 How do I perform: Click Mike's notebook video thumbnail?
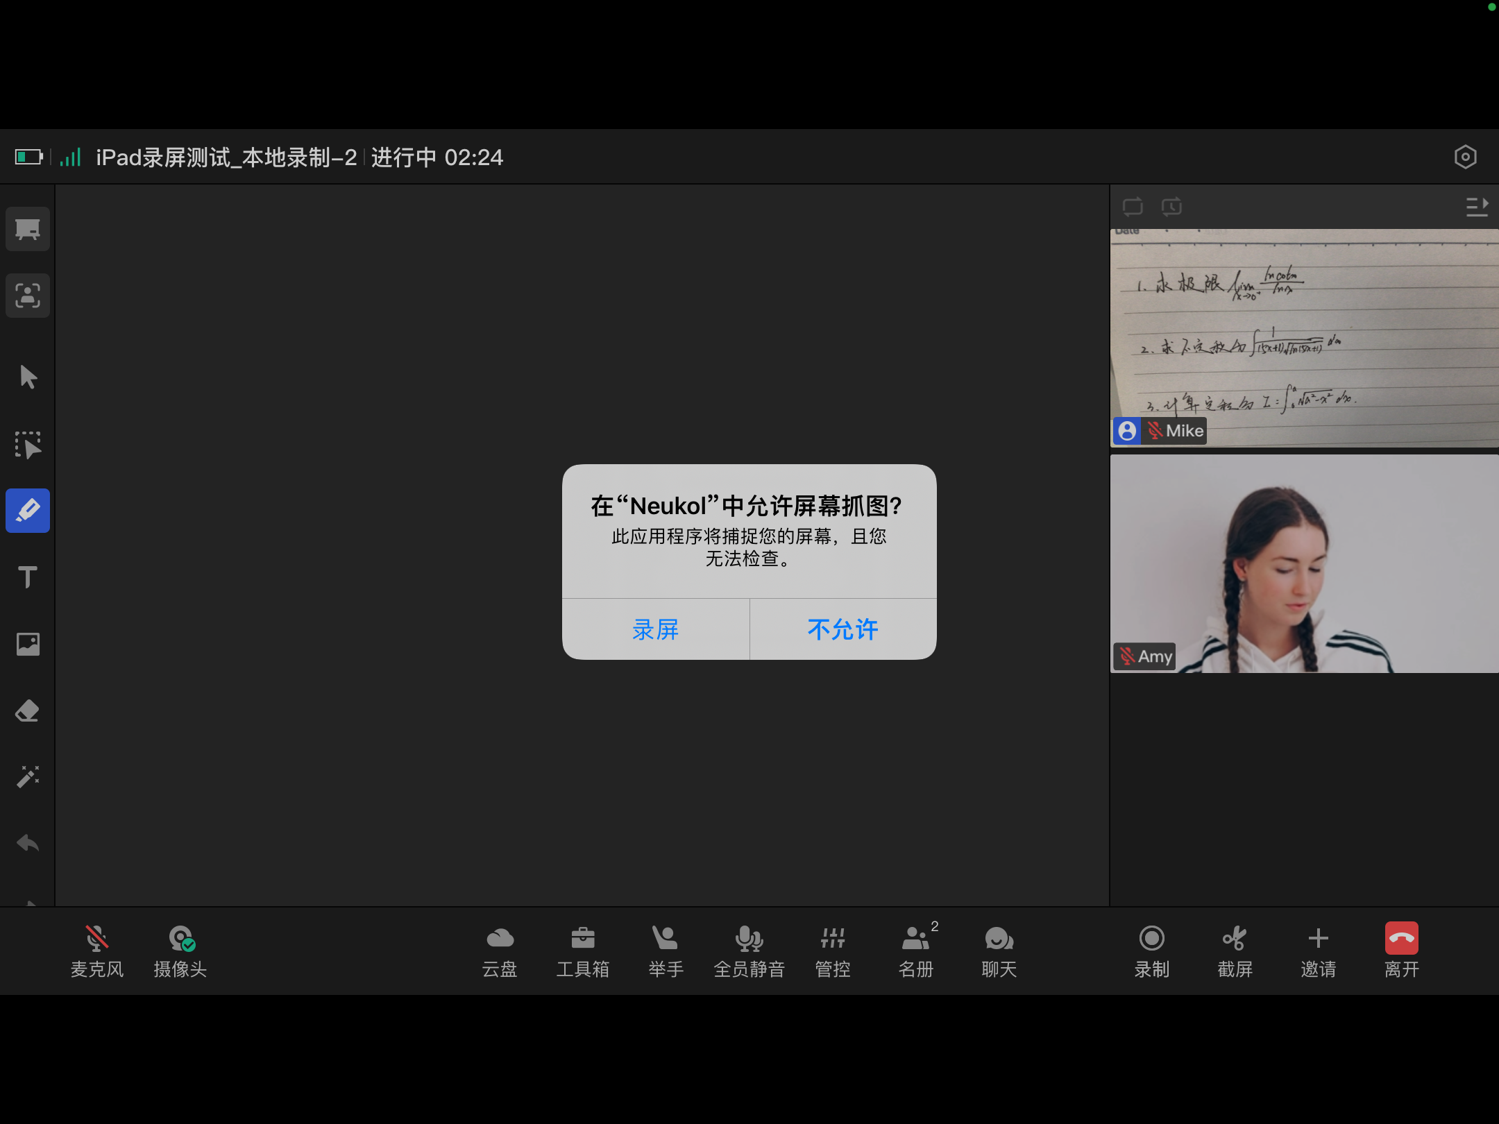(x=1305, y=338)
